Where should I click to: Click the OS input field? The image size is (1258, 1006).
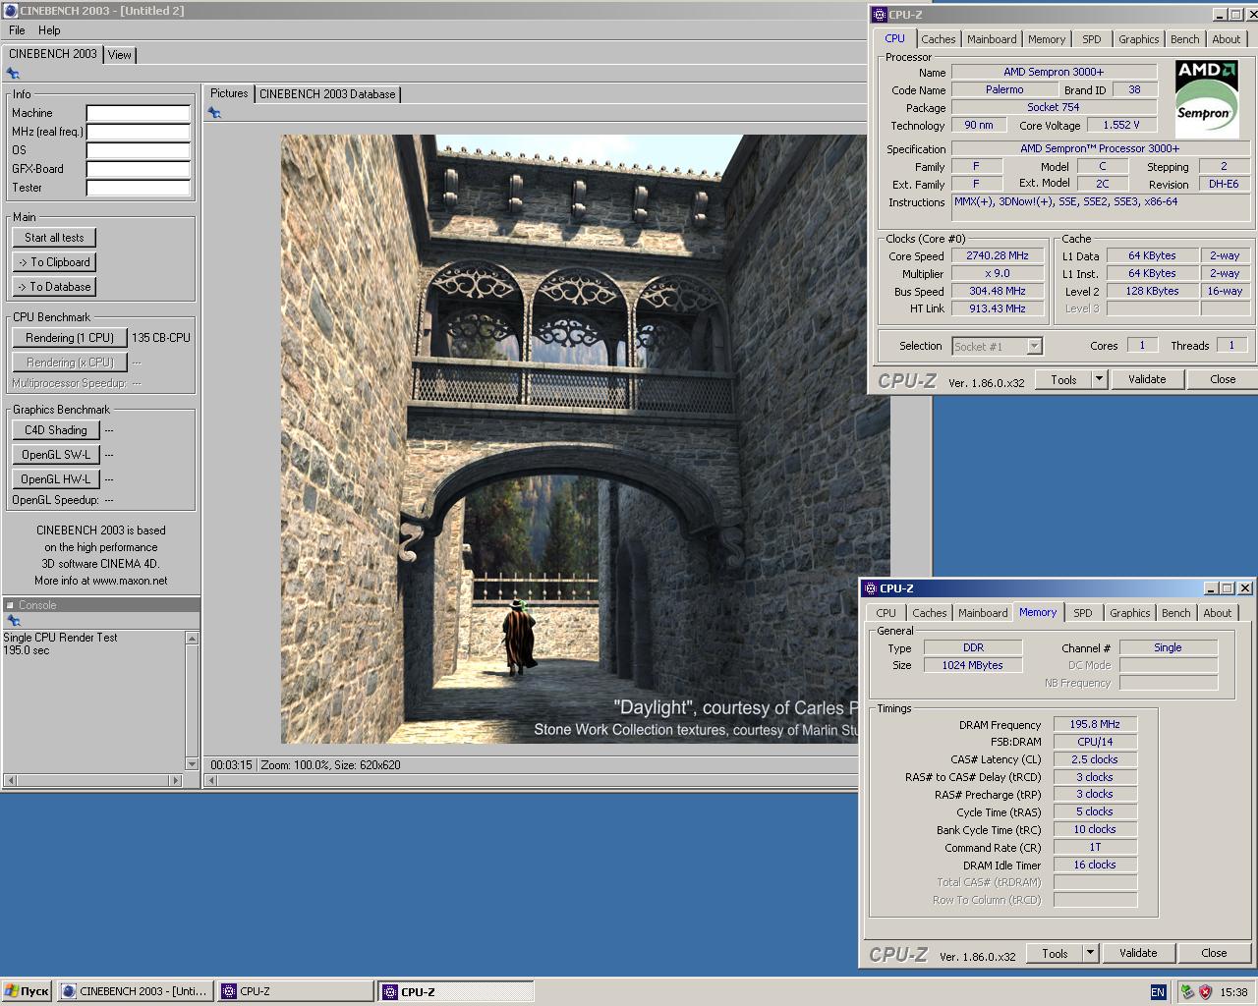[138, 150]
